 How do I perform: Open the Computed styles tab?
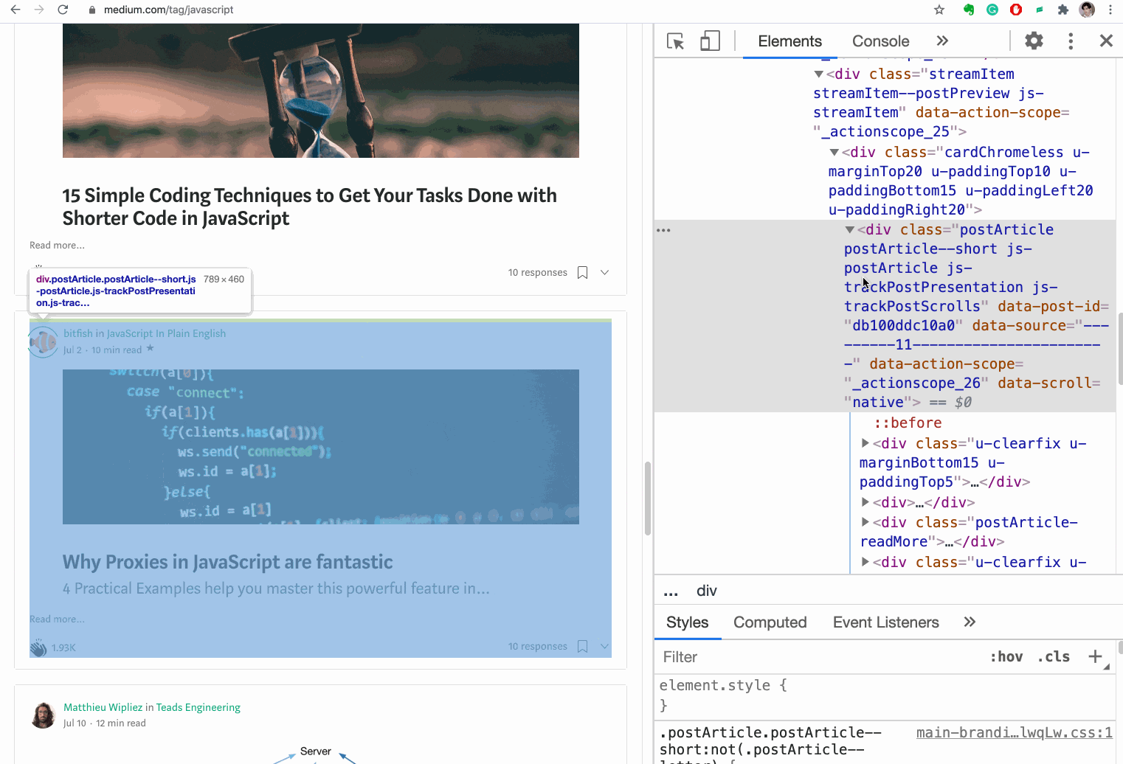pyautogui.click(x=770, y=622)
